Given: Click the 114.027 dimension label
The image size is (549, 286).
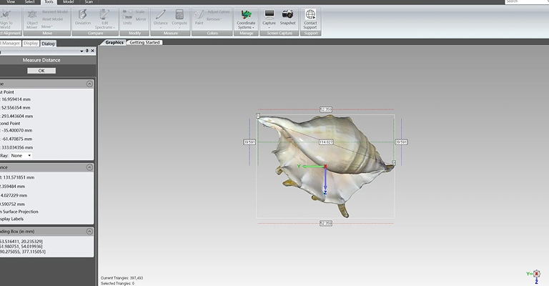Looking at the screenshot, I should point(325,142).
